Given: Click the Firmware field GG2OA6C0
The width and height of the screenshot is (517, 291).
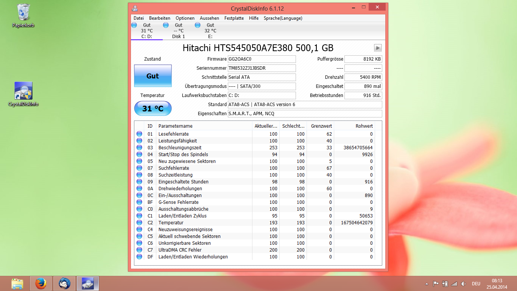Looking at the screenshot, I should (262, 59).
